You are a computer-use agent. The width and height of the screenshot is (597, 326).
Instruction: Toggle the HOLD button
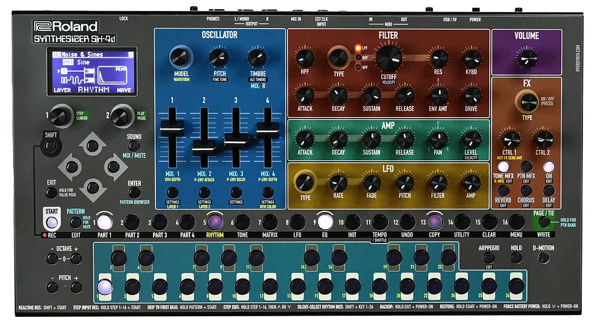point(516,258)
